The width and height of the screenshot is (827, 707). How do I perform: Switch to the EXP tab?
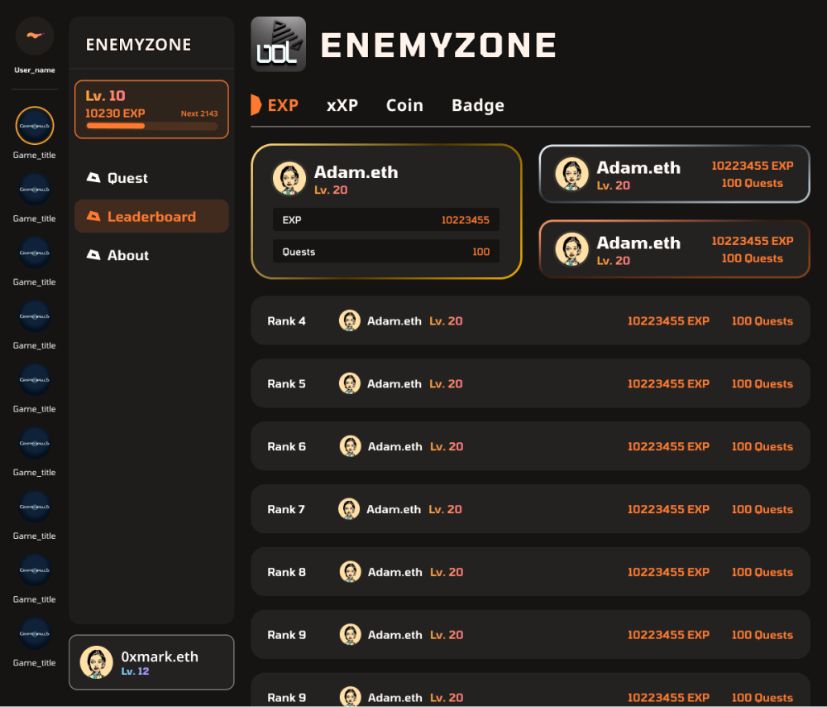coord(282,105)
